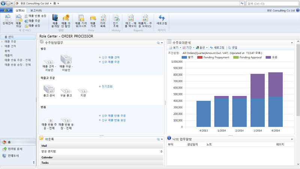Open the 기간 dropdown in chart toolbar
The width and height of the screenshot is (300, 169).
pos(189,48)
